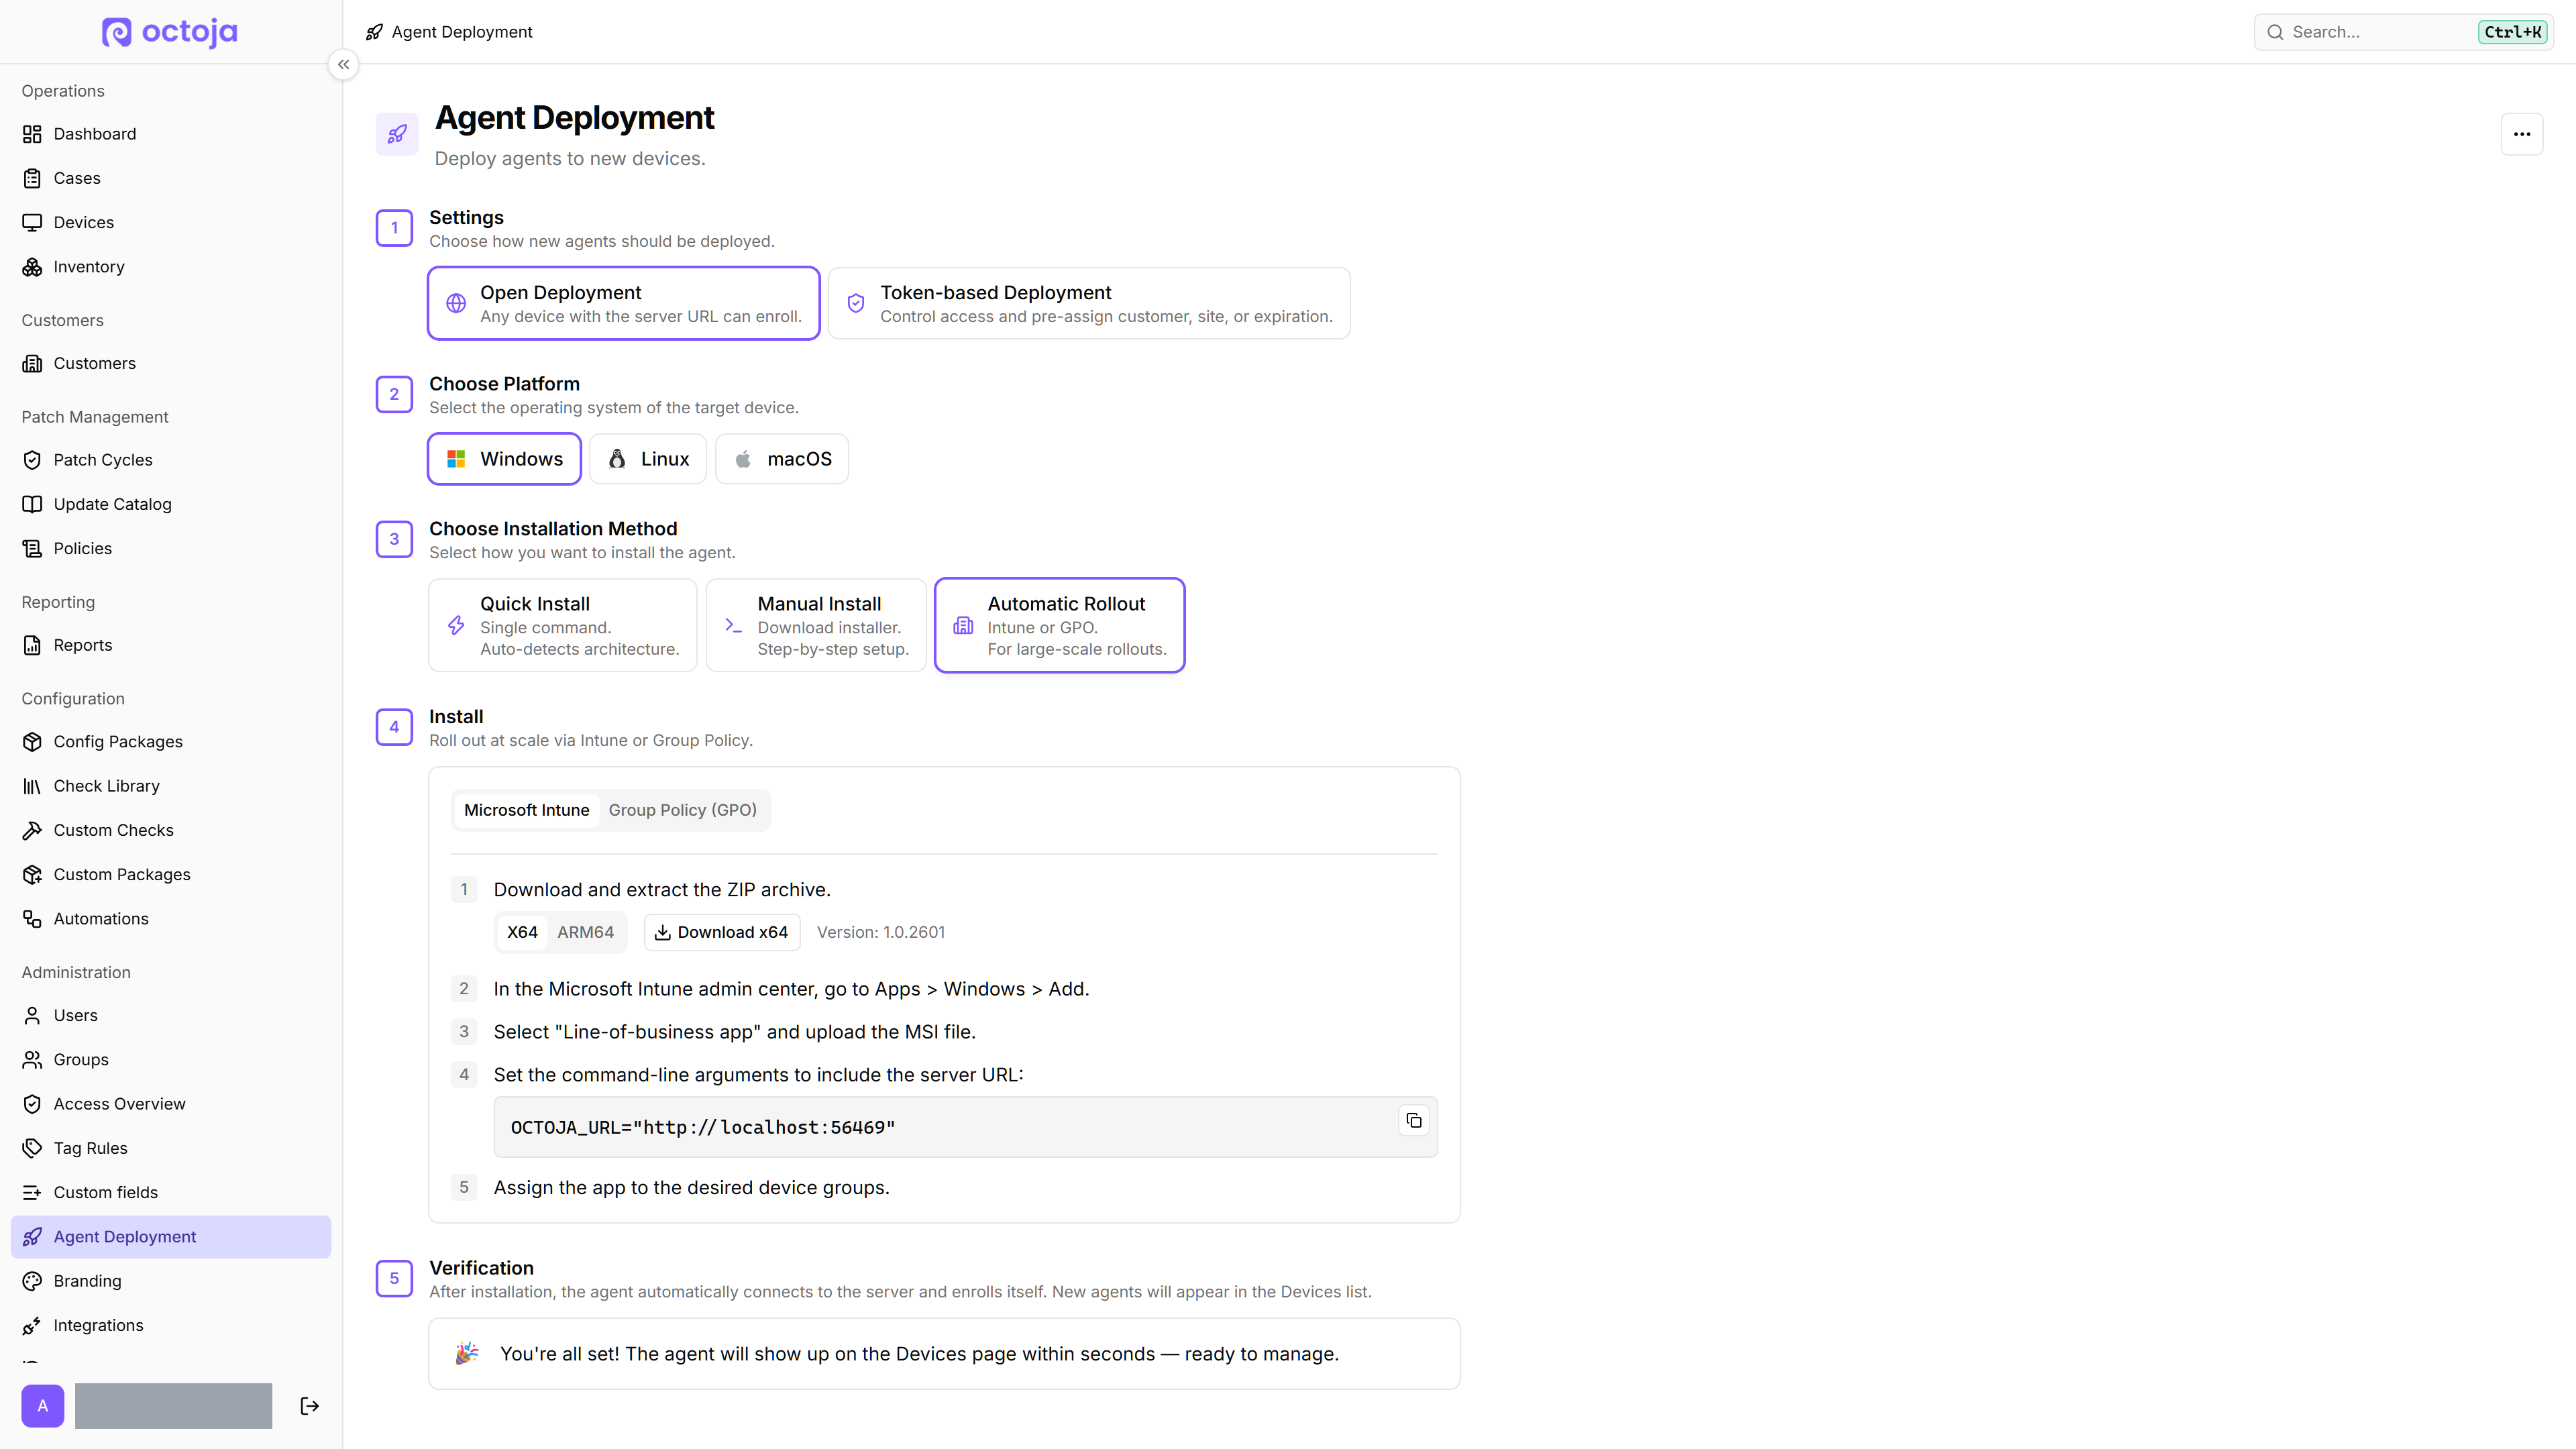2576x1449 pixels.
Task: Choose the Linux platform
Action: click(x=648, y=459)
